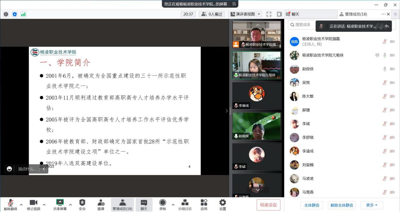Enter fullscreen mode from top toolbar
The height and width of the screenshot is (212, 400).
pos(269,14)
